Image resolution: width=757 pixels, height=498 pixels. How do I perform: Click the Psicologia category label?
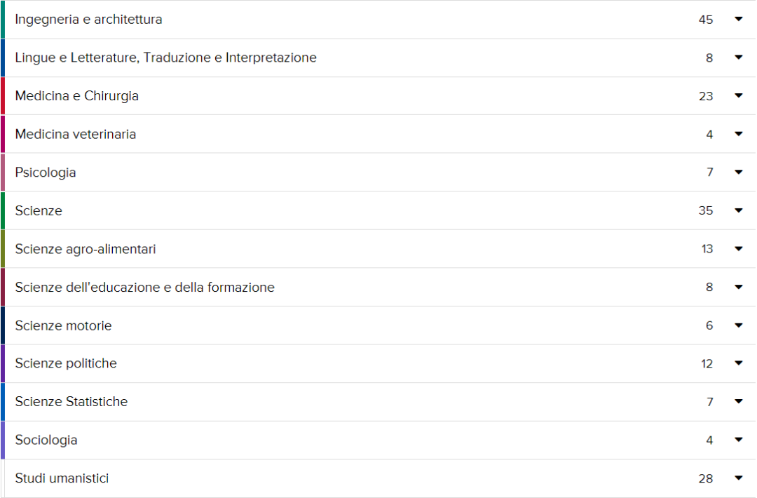coord(46,173)
